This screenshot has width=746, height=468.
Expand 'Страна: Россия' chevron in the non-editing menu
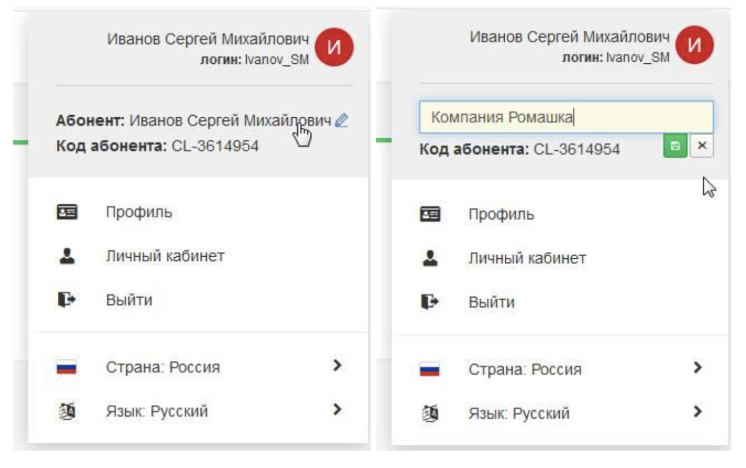(337, 366)
